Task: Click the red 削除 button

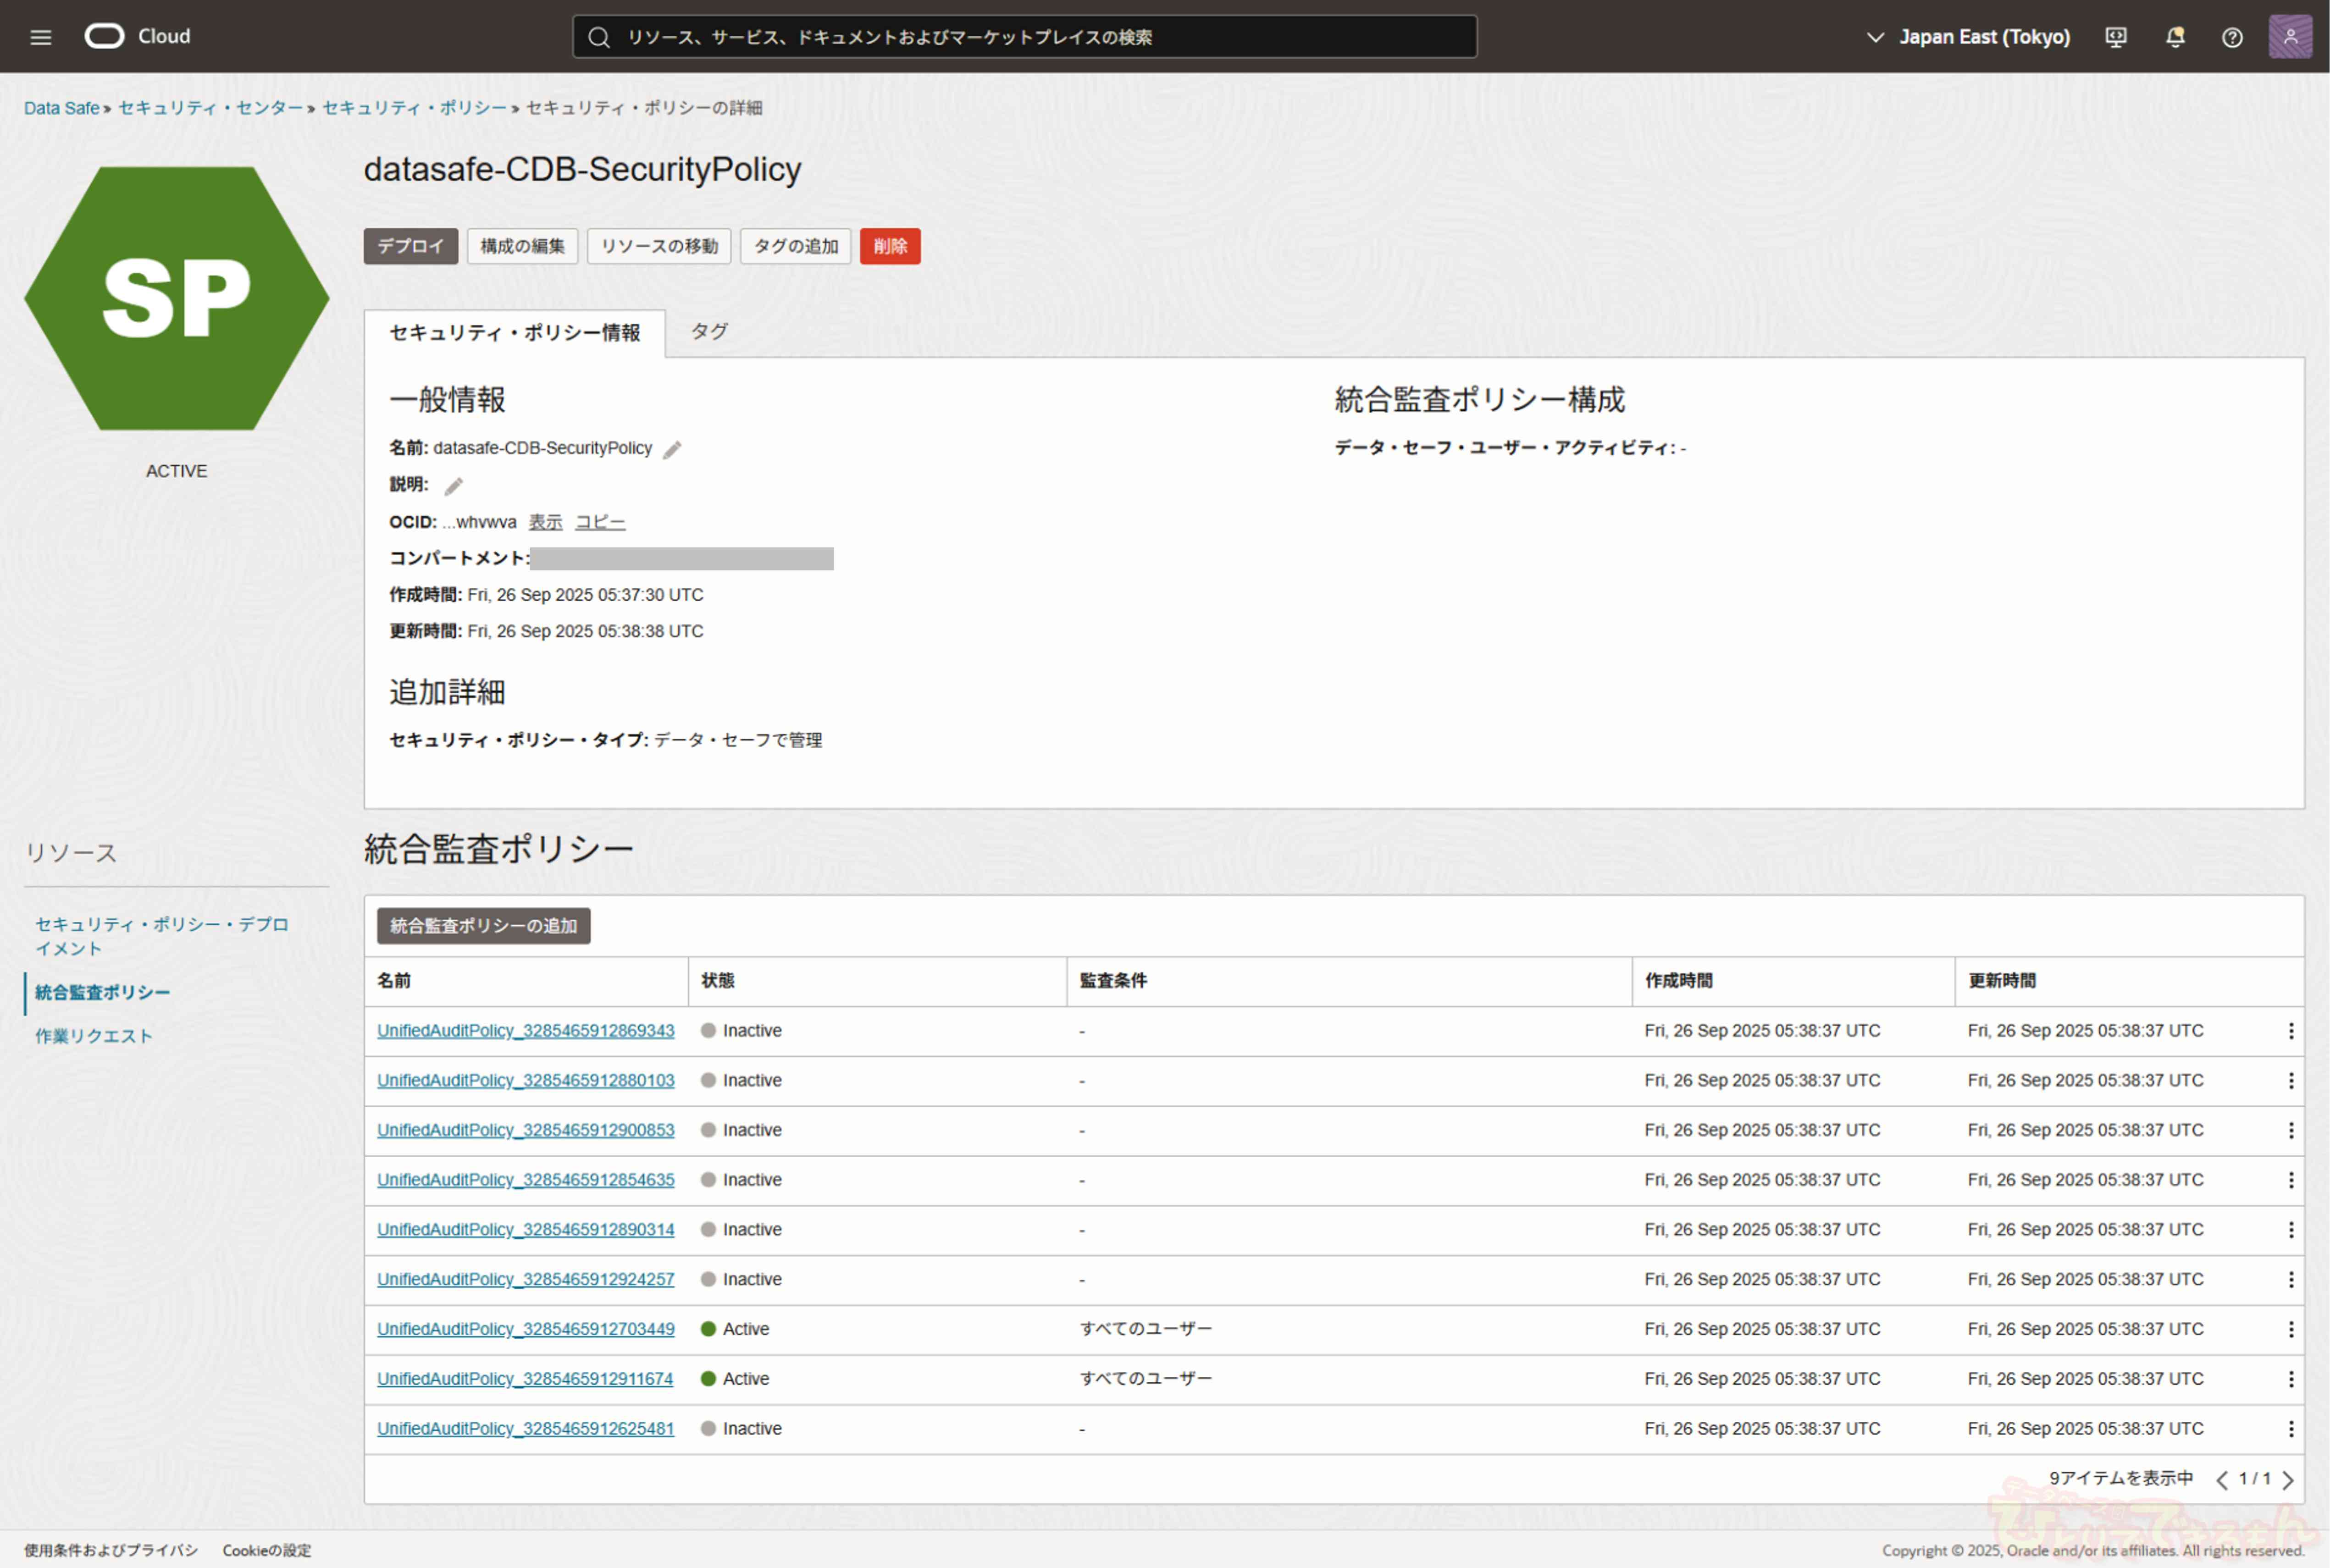Action: [889, 246]
